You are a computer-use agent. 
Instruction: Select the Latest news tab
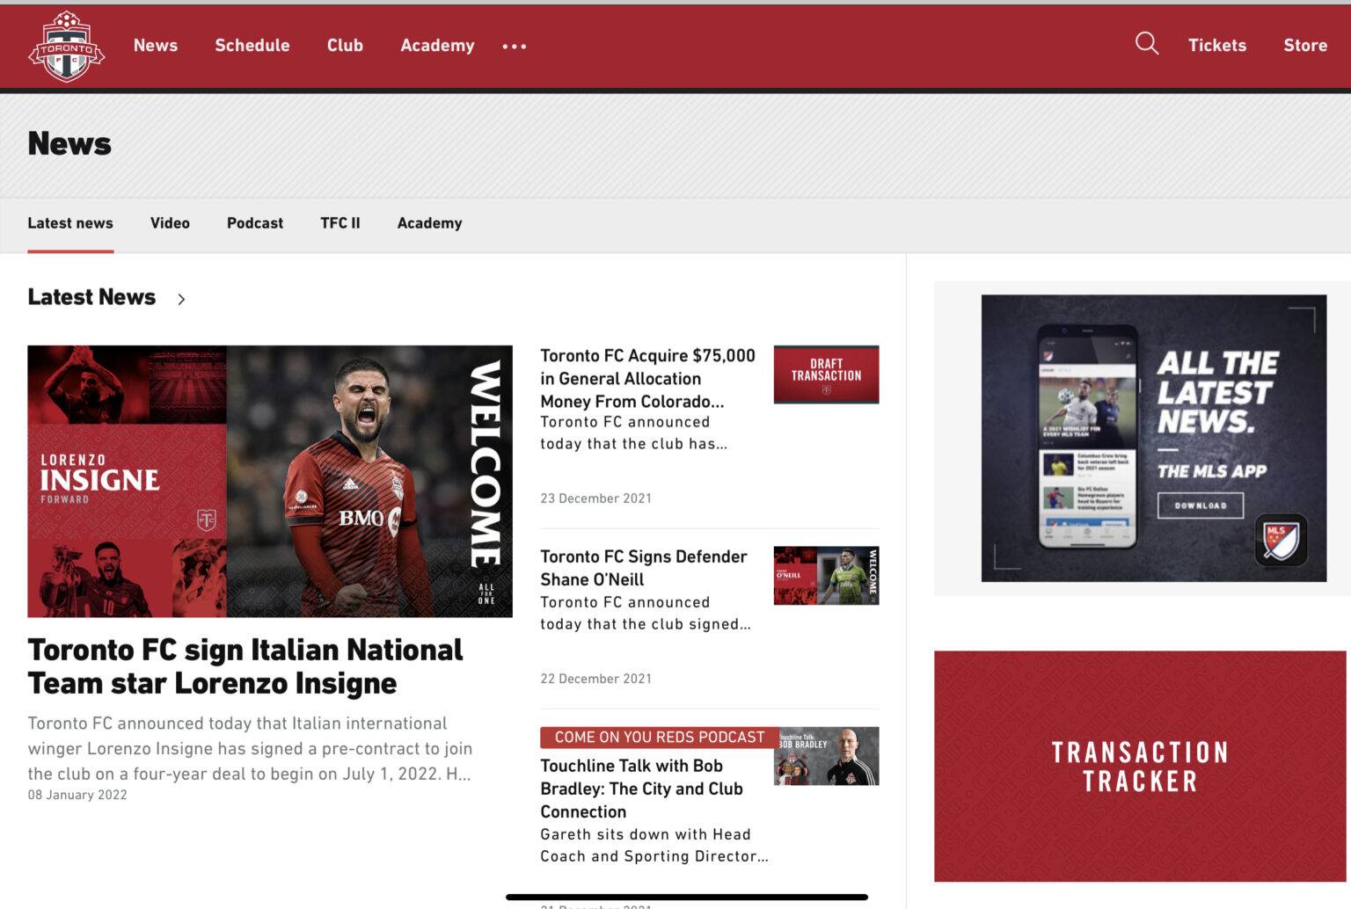click(70, 223)
